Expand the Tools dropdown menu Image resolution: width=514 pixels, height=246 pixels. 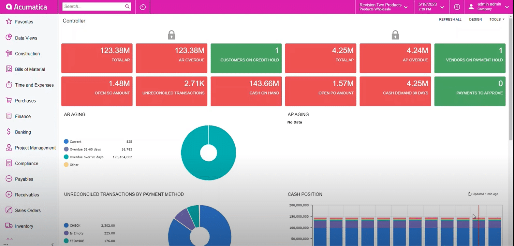[497, 20]
